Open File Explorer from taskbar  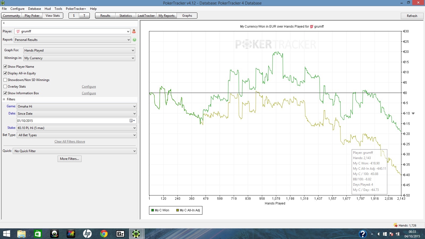[22, 234]
